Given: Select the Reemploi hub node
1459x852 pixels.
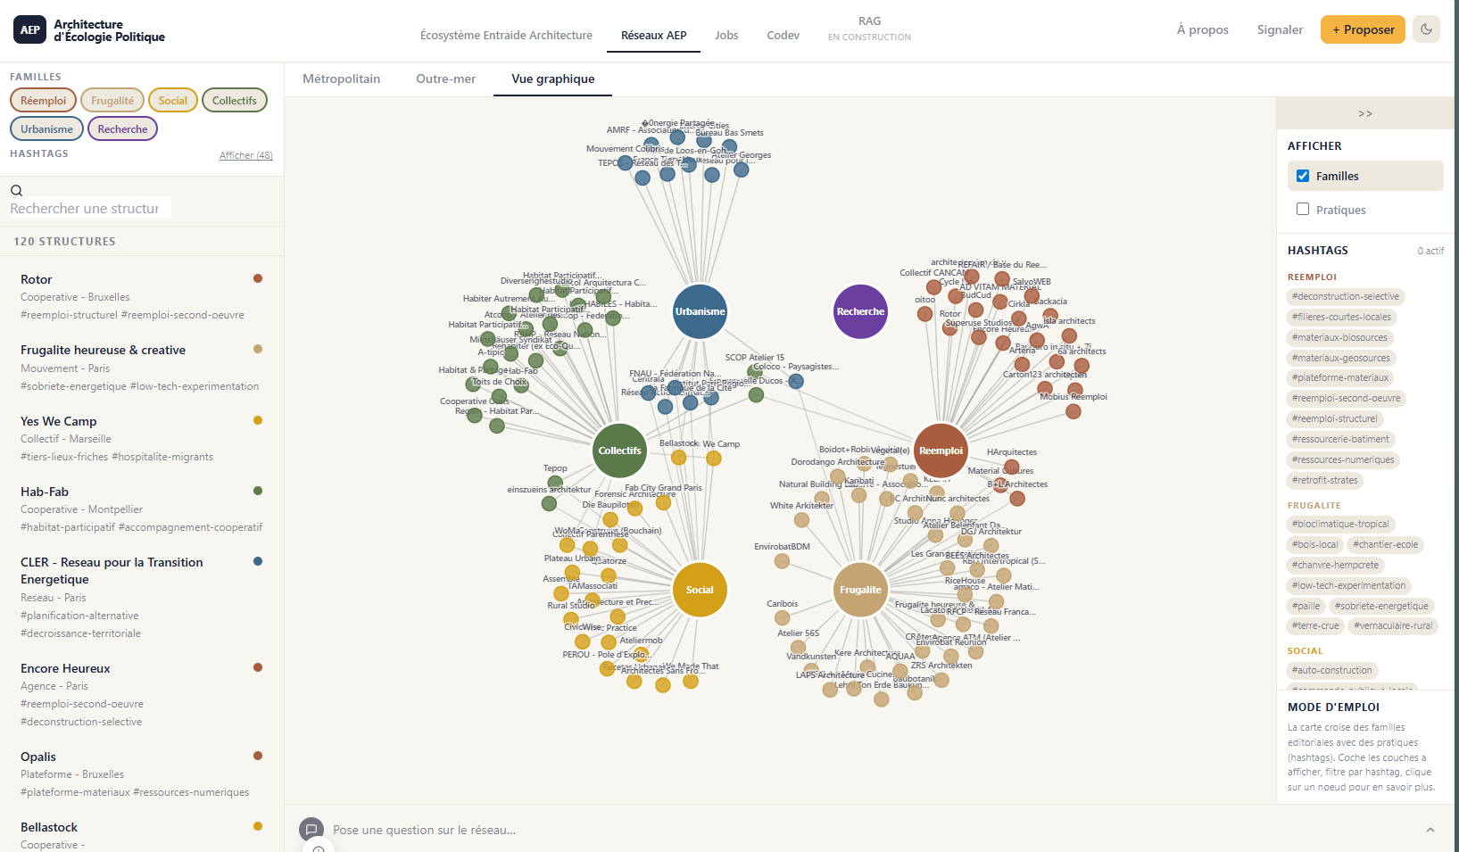Looking at the screenshot, I should tap(941, 451).
